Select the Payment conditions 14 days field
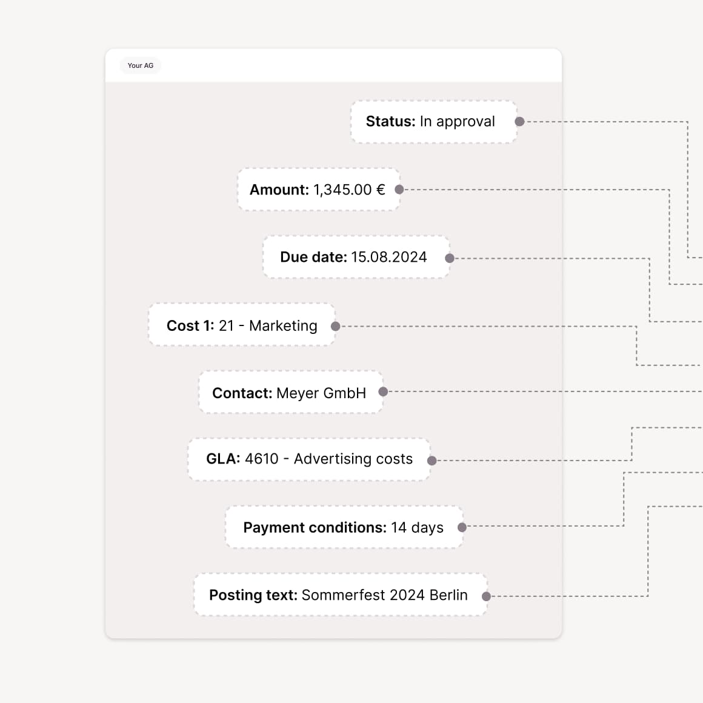 344,527
